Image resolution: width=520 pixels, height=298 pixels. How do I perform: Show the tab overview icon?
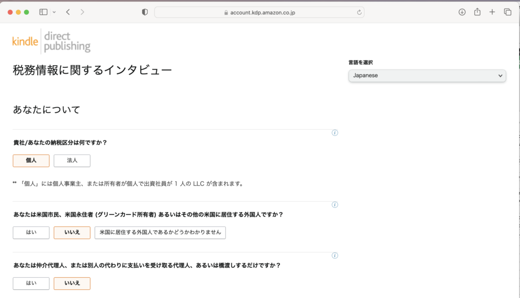[507, 12]
